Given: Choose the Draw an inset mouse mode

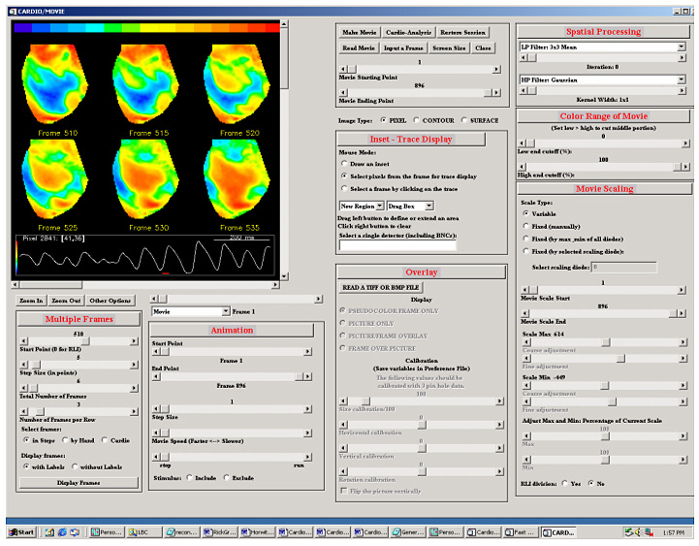Looking at the screenshot, I should point(344,164).
